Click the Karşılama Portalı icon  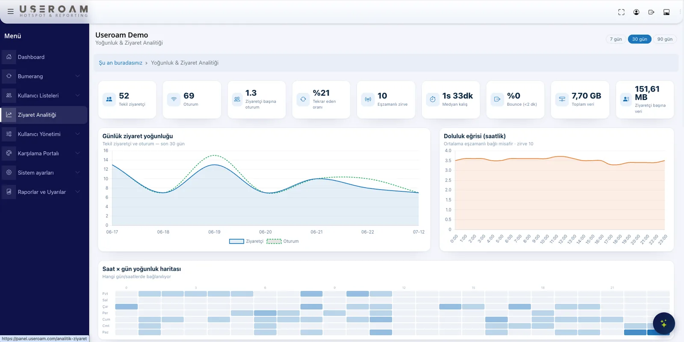tap(9, 153)
